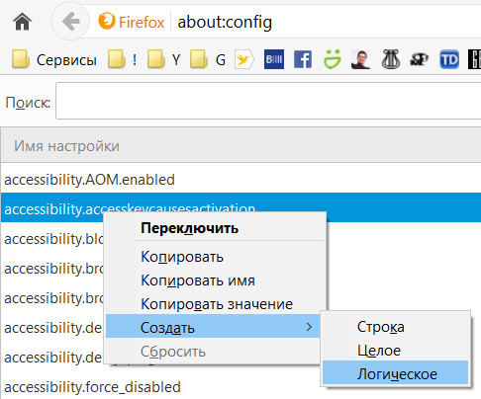Open the lyre-shaped bookmark icon
This screenshot has height=399, width=481.
coord(391,59)
